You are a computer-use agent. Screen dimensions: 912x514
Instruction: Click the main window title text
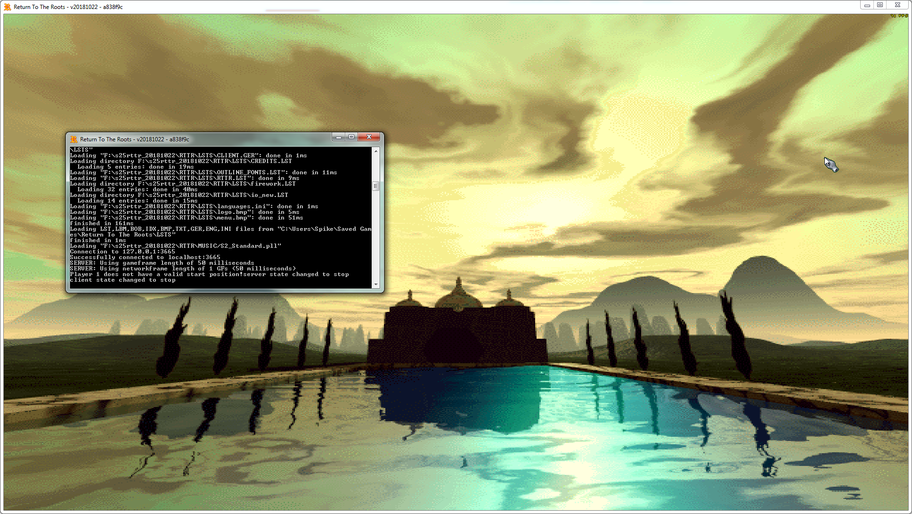pyautogui.click(x=68, y=7)
